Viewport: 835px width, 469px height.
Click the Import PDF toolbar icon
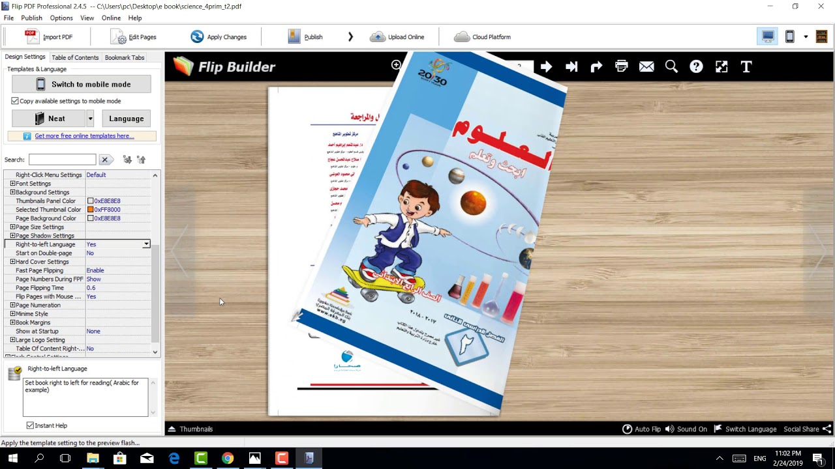pyautogui.click(x=31, y=36)
